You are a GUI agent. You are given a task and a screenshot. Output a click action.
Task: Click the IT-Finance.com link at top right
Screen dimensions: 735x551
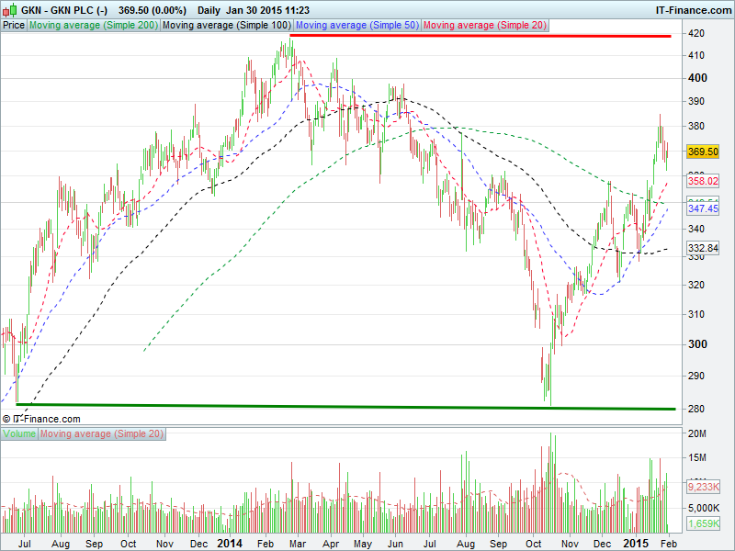693,9
